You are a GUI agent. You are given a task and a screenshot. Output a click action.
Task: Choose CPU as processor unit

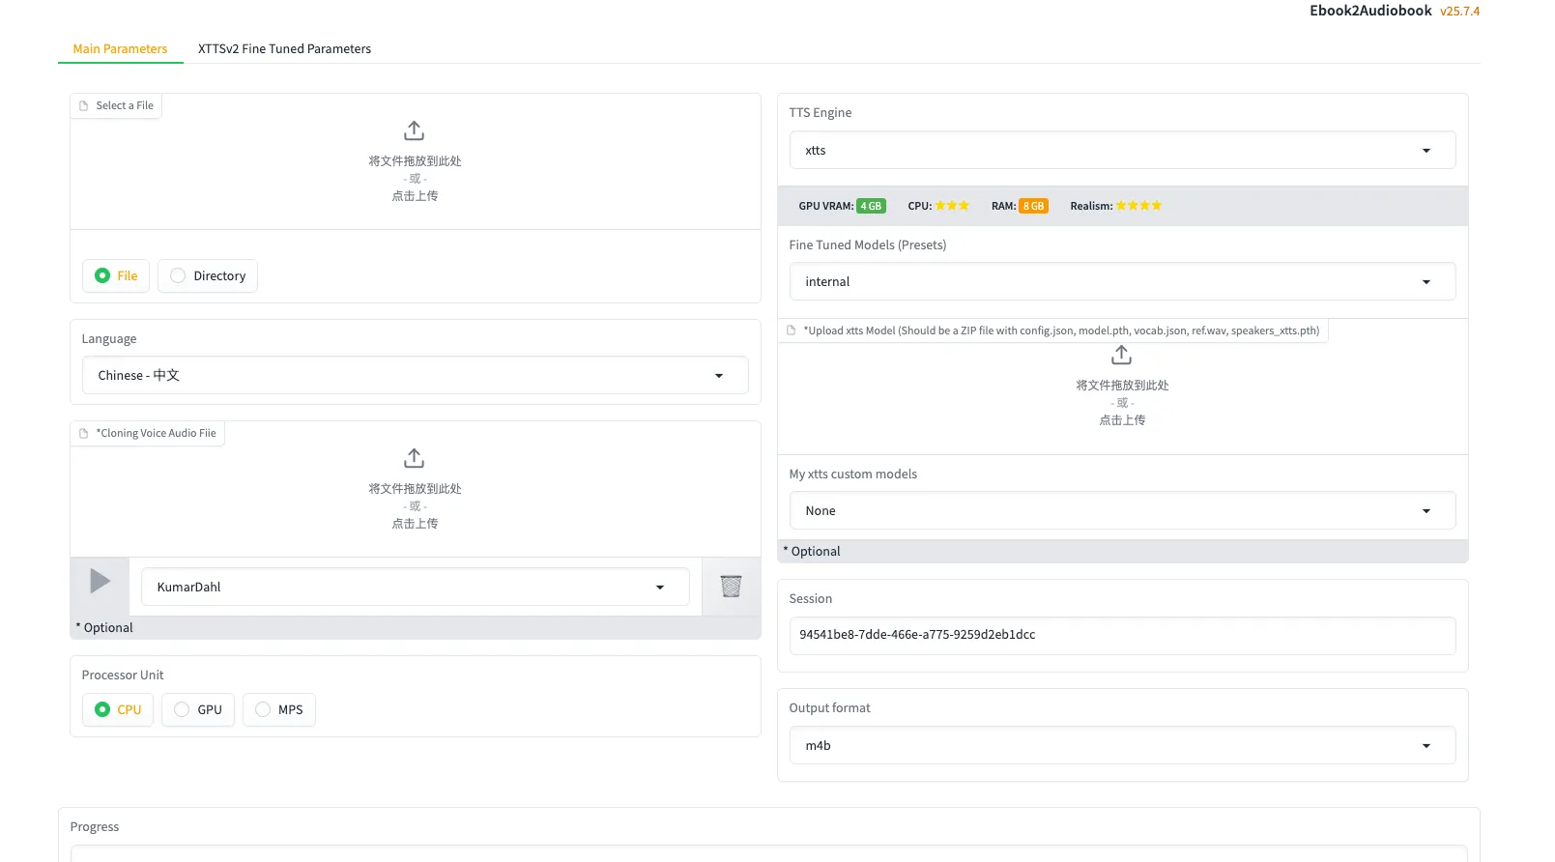tap(118, 709)
